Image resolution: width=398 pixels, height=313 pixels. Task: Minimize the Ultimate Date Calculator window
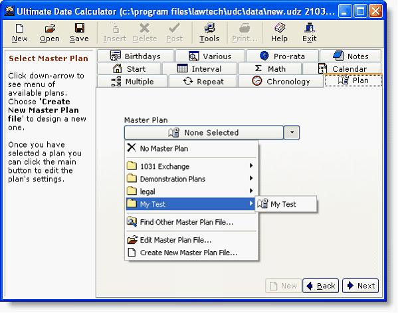click(345, 11)
